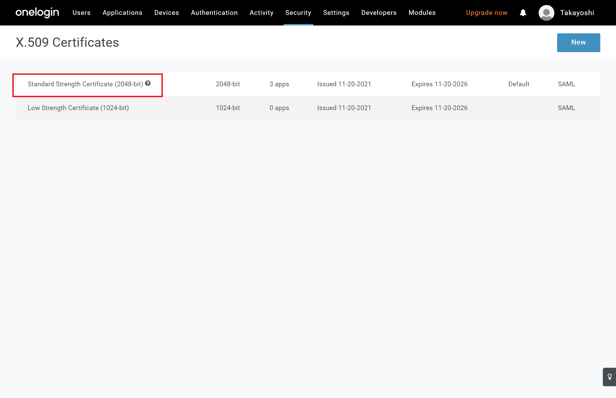The image size is (616, 398).
Task: Open the Low Strength Certificate (1024-bit) row
Action: tap(78, 108)
